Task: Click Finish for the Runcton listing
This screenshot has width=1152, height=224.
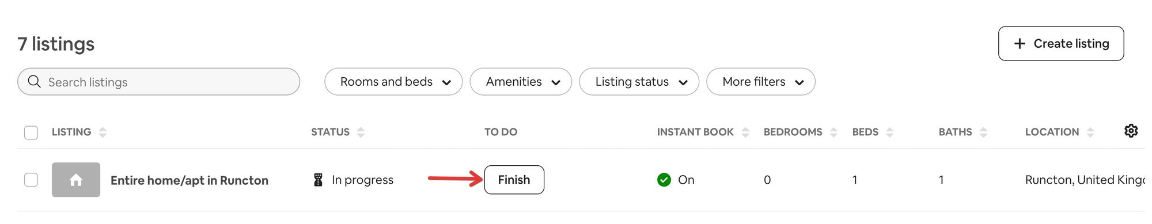Action: pyautogui.click(x=514, y=180)
